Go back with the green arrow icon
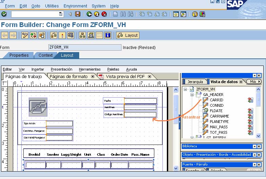The width and height of the screenshot is (266, 179). [x=89, y=14]
